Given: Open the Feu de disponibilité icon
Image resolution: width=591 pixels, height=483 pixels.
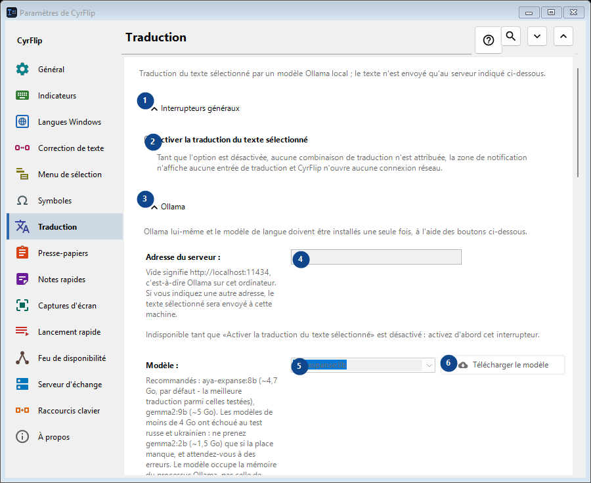Looking at the screenshot, I should [x=22, y=358].
